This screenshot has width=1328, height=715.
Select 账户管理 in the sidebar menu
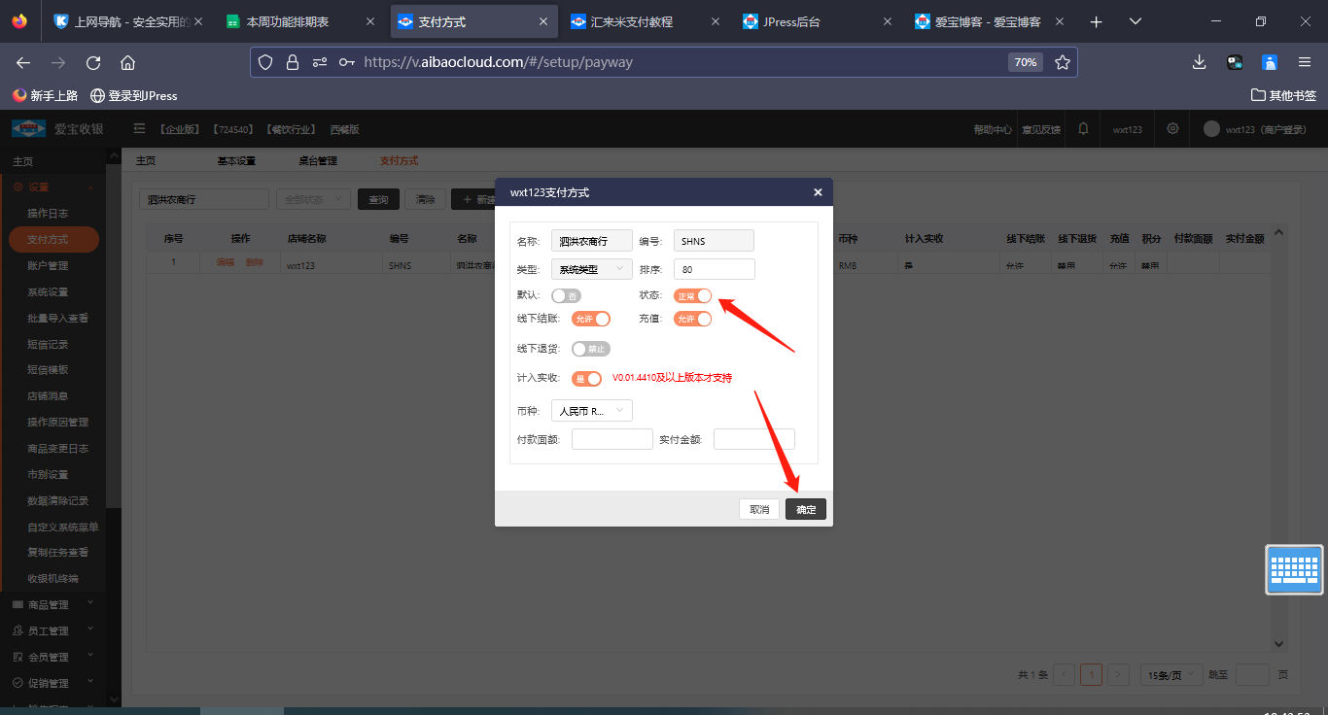tap(48, 265)
